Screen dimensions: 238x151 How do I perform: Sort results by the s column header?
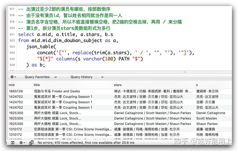(197, 85)
